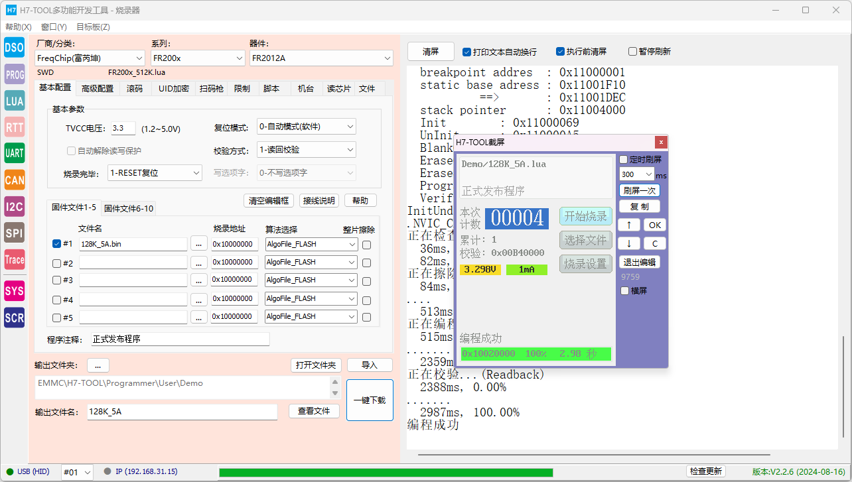Click 一键下载 button
The width and height of the screenshot is (852, 482).
[x=370, y=400]
